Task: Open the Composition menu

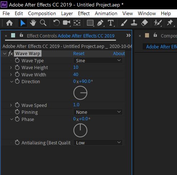Action: coord(42,13)
